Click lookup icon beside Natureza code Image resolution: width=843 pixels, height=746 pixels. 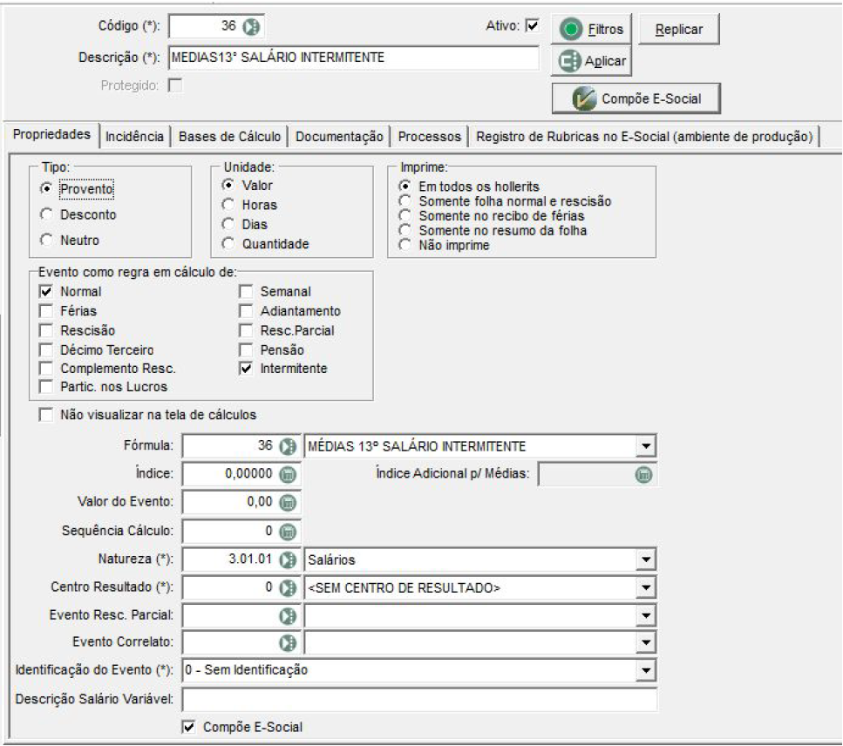point(288,560)
